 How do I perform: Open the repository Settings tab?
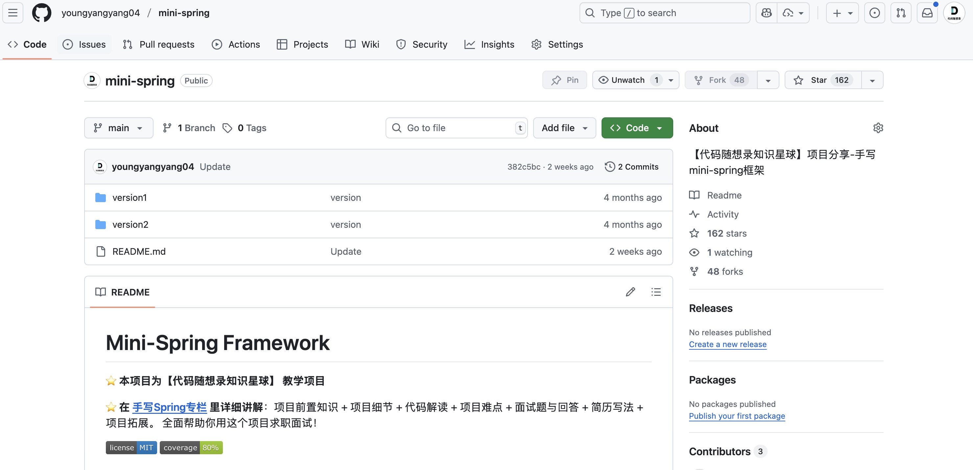(558, 44)
